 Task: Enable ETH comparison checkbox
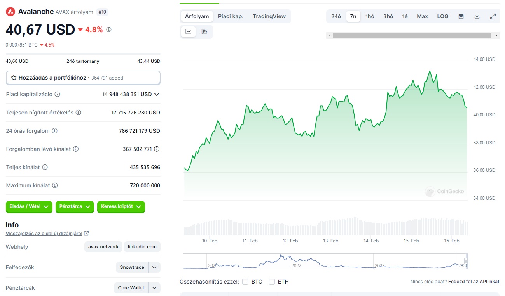272,282
